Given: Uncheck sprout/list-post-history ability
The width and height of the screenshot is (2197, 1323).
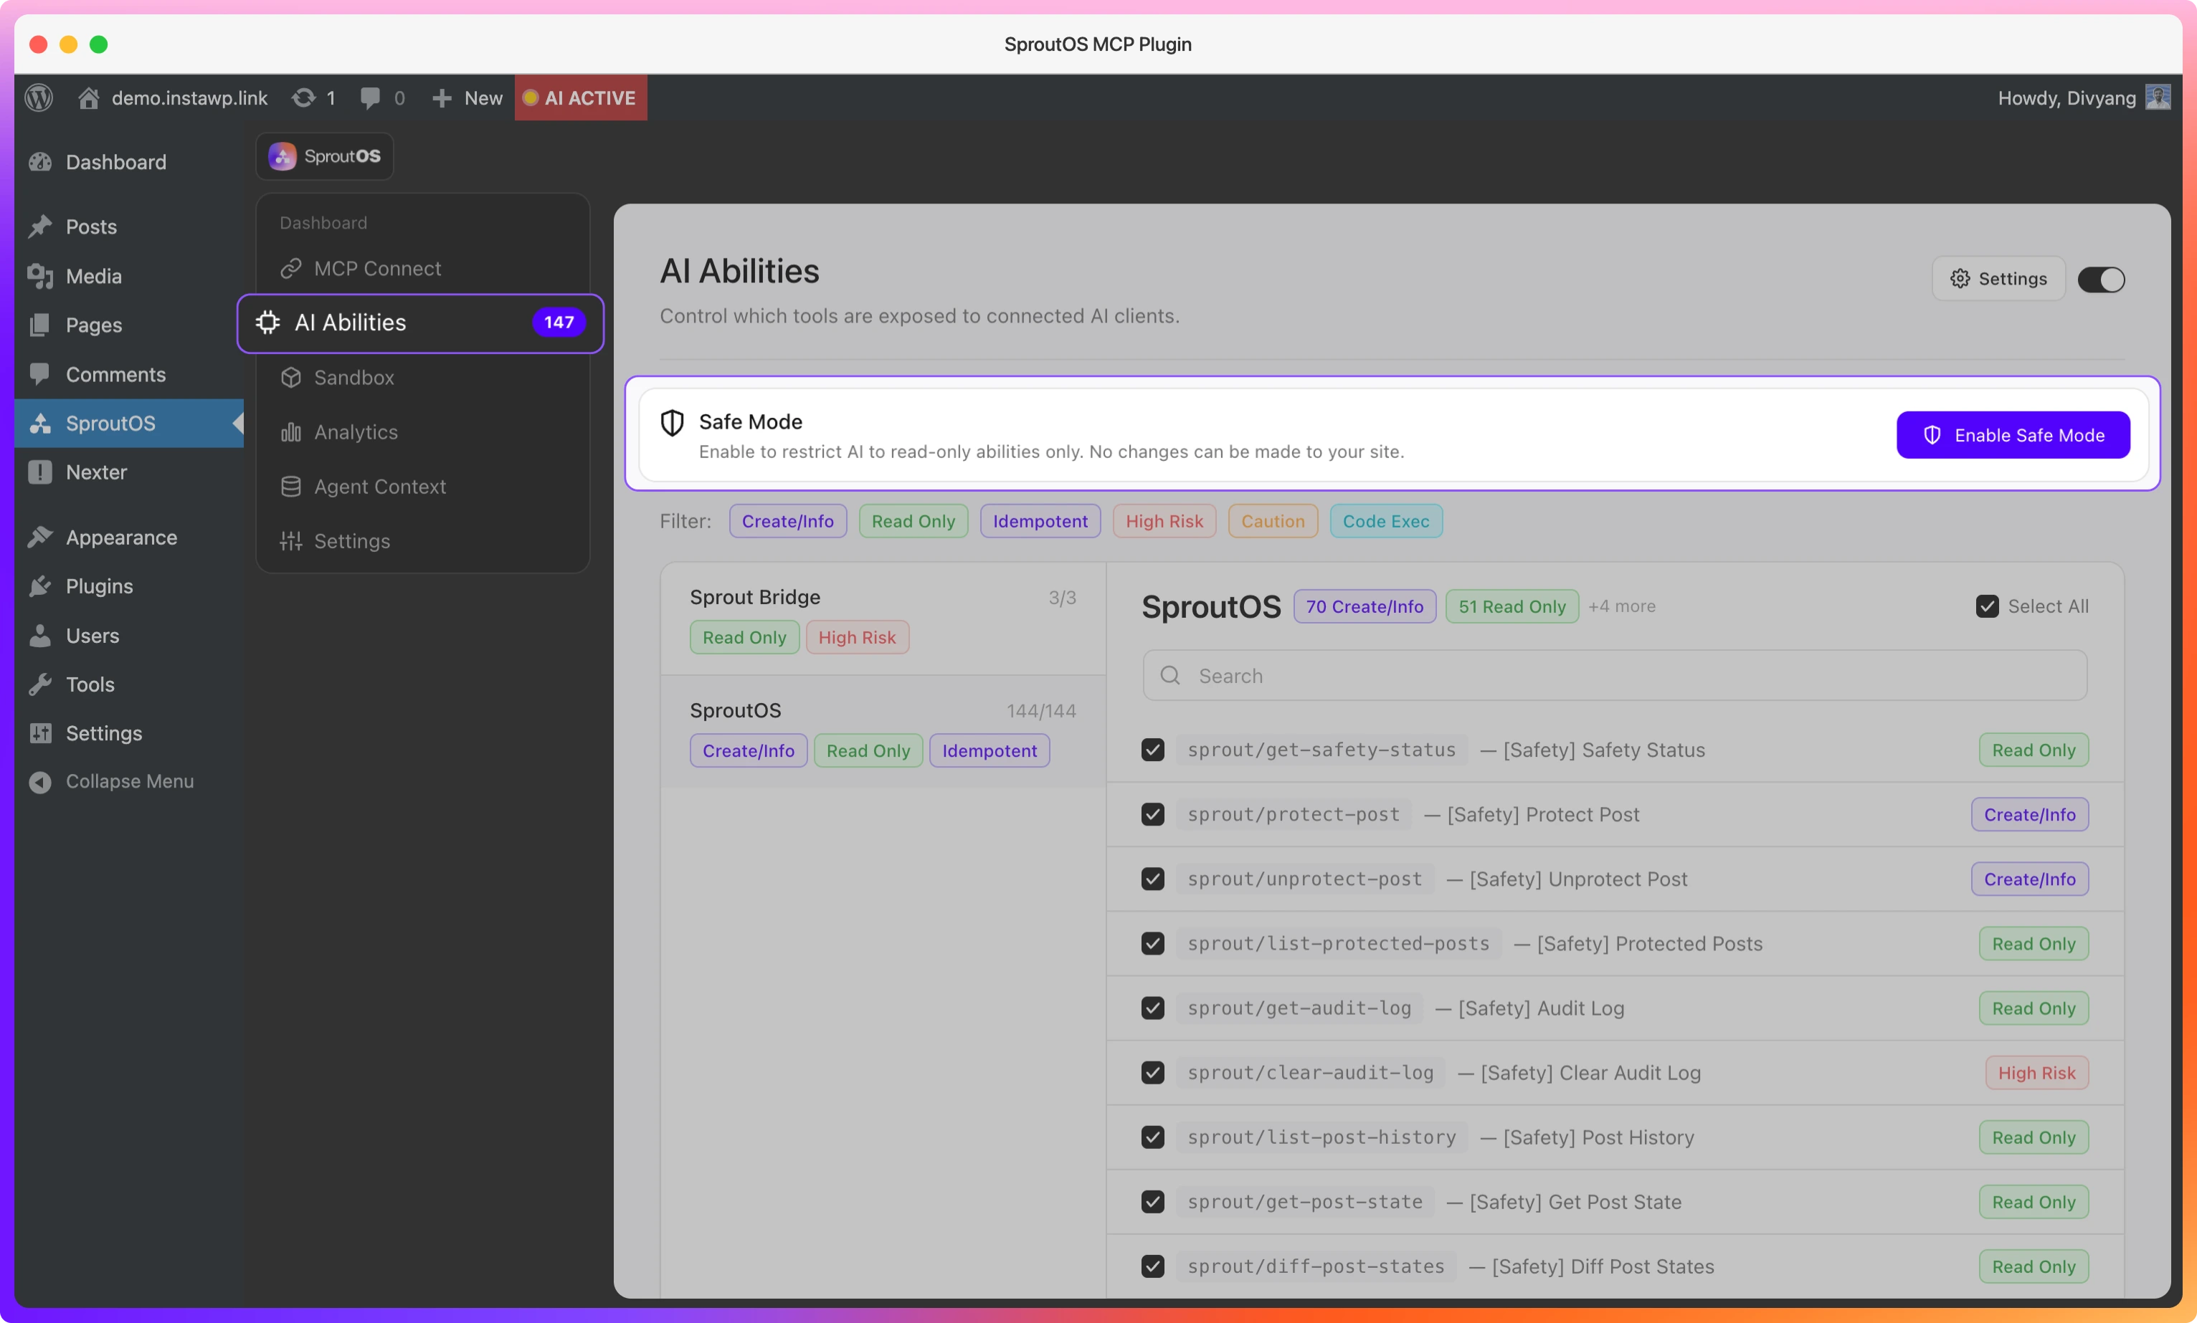Looking at the screenshot, I should (x=1153, y=1137).
